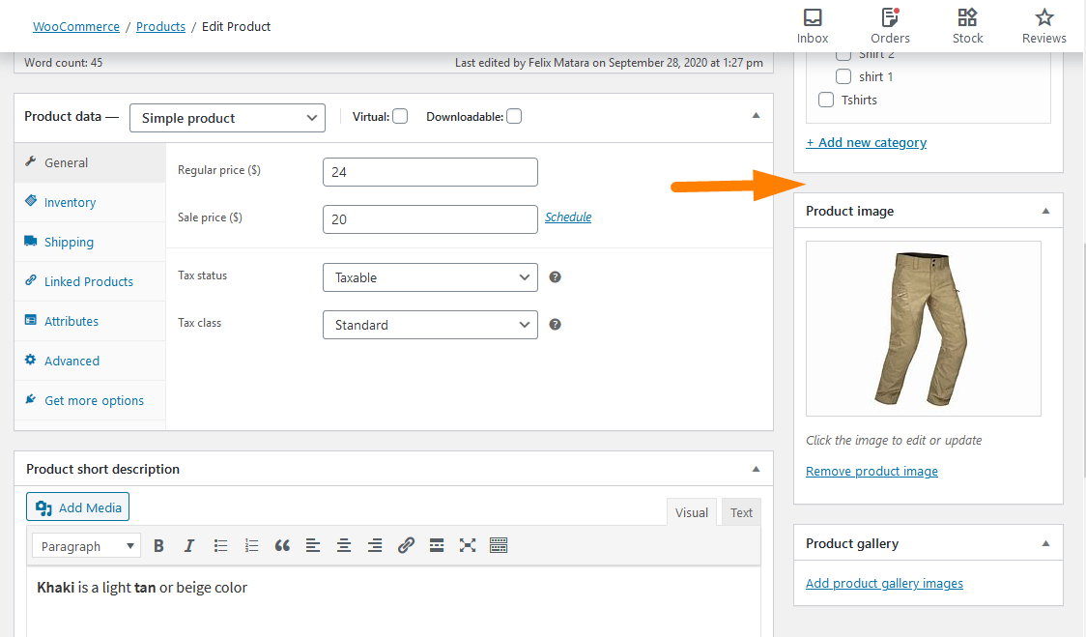Viewport: 1086px width, 637px height.
Task: Collapse the Product data panel
Action: pos(756,116)
